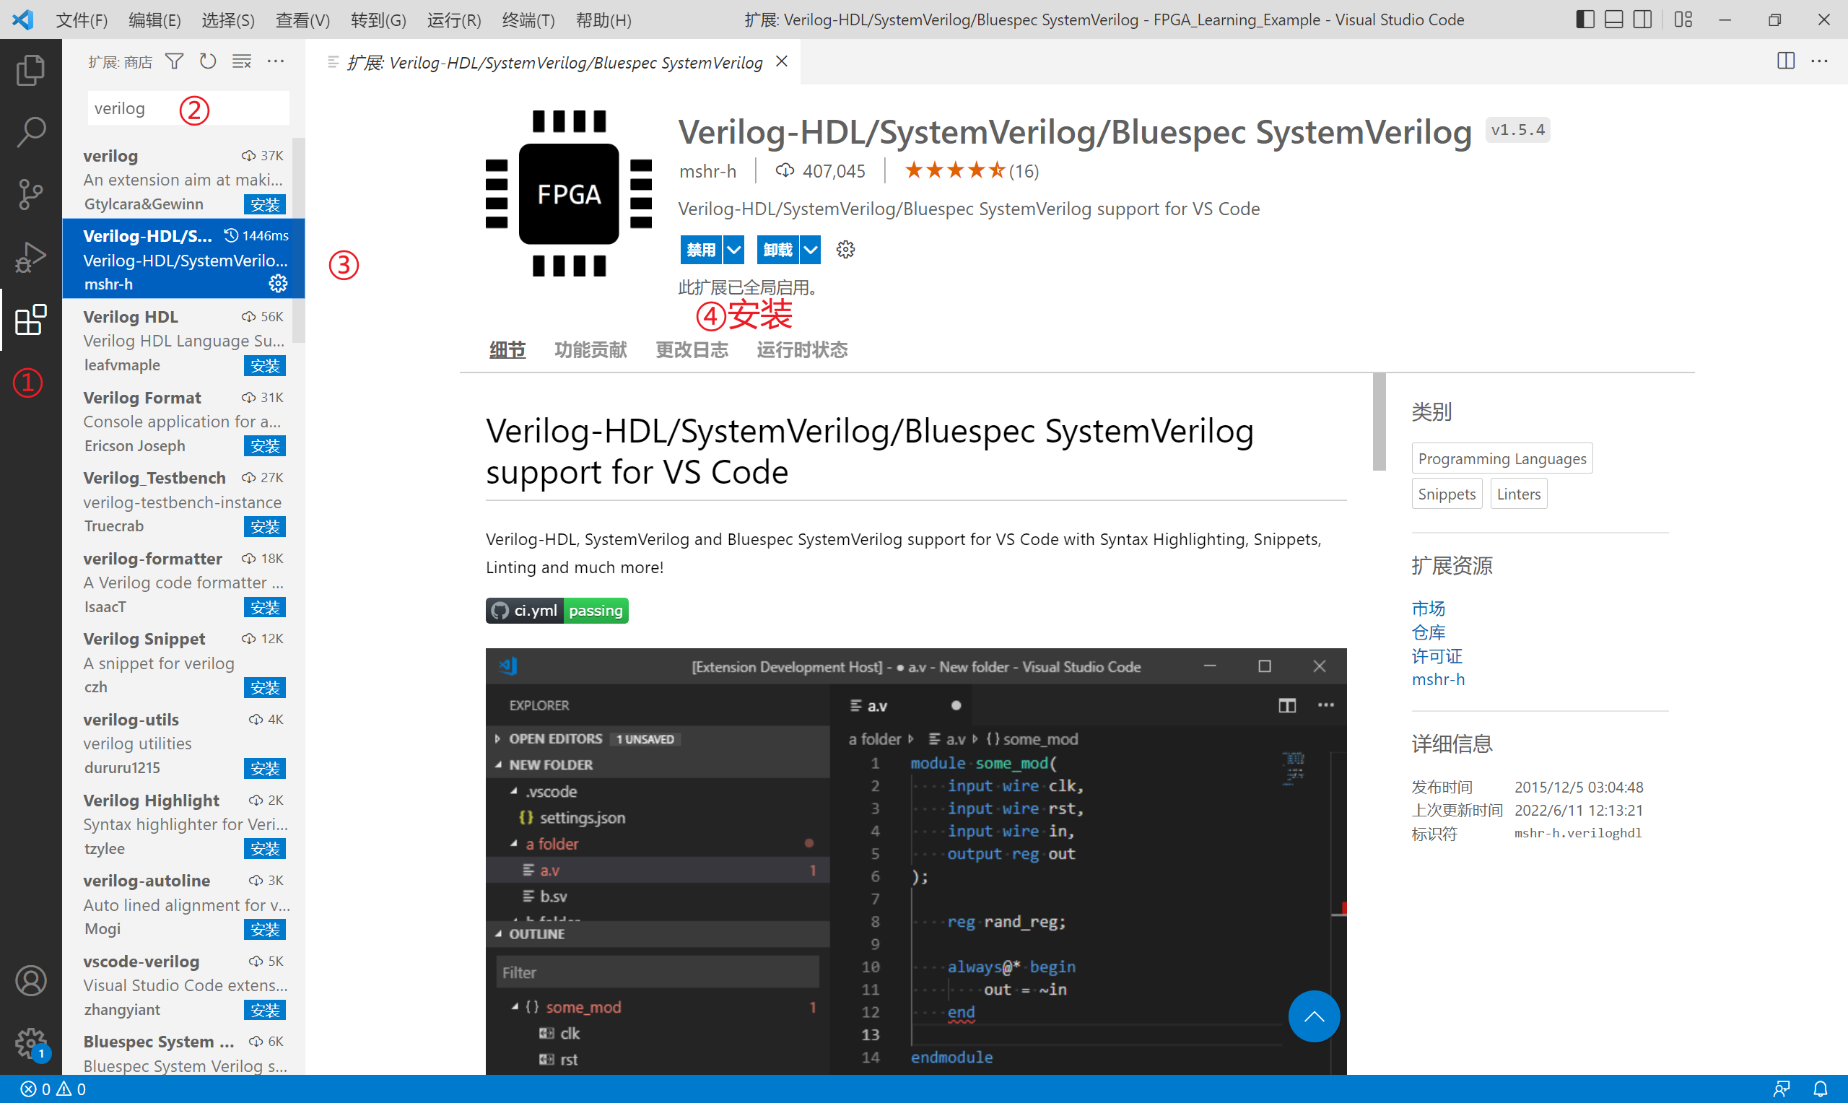Open the Manage gear in activity bar
Image resolution: width=1848 pixels, height=1103 pixels.
tap(30, 1044)
